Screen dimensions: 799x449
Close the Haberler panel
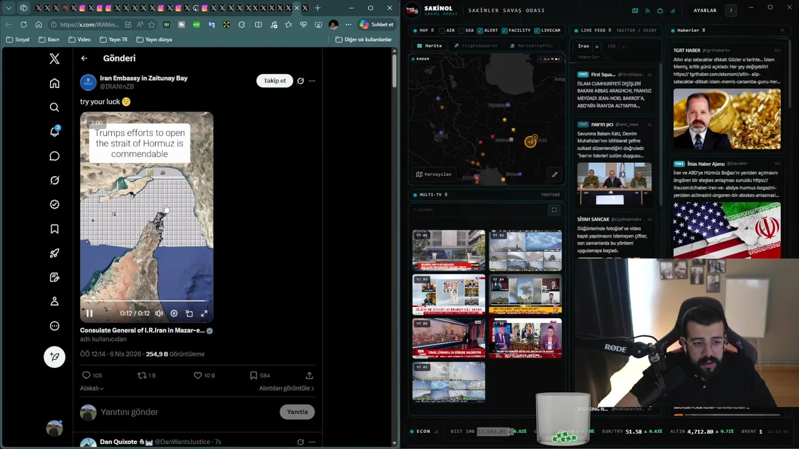(782, 30)
